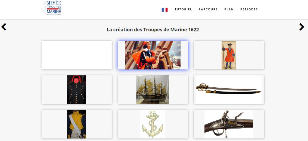The image size is (308, 141).
Task: Open the PLAN menu item
Action: tap(229, 9)
